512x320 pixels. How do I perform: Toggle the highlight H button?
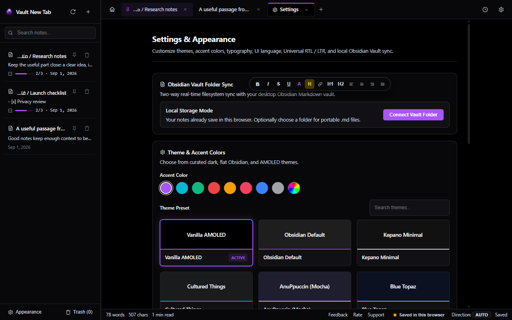(x=310, y=84)
